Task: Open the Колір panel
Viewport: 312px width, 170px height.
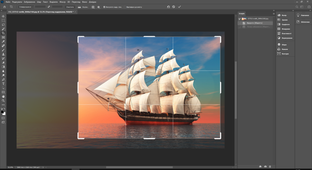Action: pos(282,15)
